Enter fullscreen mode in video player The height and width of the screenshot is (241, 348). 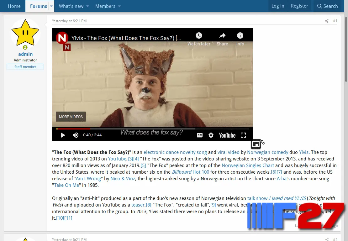(243, 135)
